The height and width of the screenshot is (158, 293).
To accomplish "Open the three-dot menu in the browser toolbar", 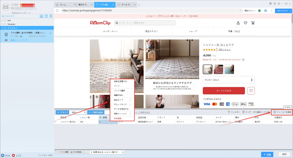I will coord(271,11).
